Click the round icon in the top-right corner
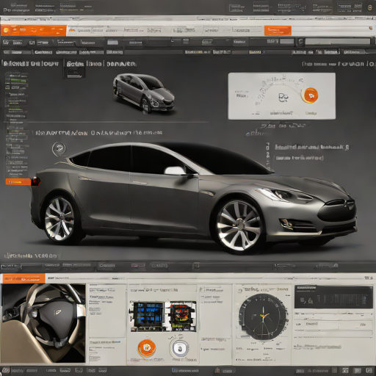The height and width of the screenshot is (376, 376). click(369, 8)
